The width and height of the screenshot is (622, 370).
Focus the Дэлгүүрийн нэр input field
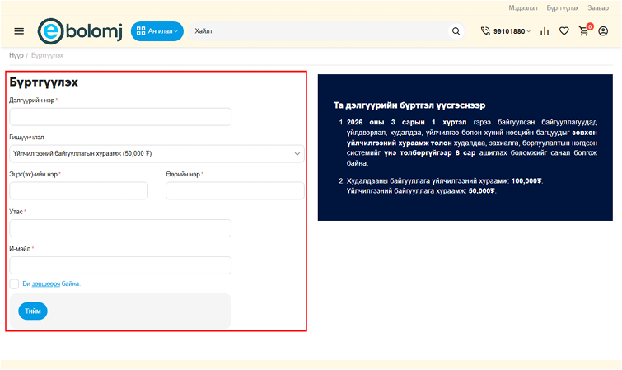[119, 117]
